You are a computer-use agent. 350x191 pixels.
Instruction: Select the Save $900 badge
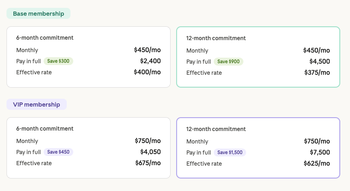coord(229,61)
